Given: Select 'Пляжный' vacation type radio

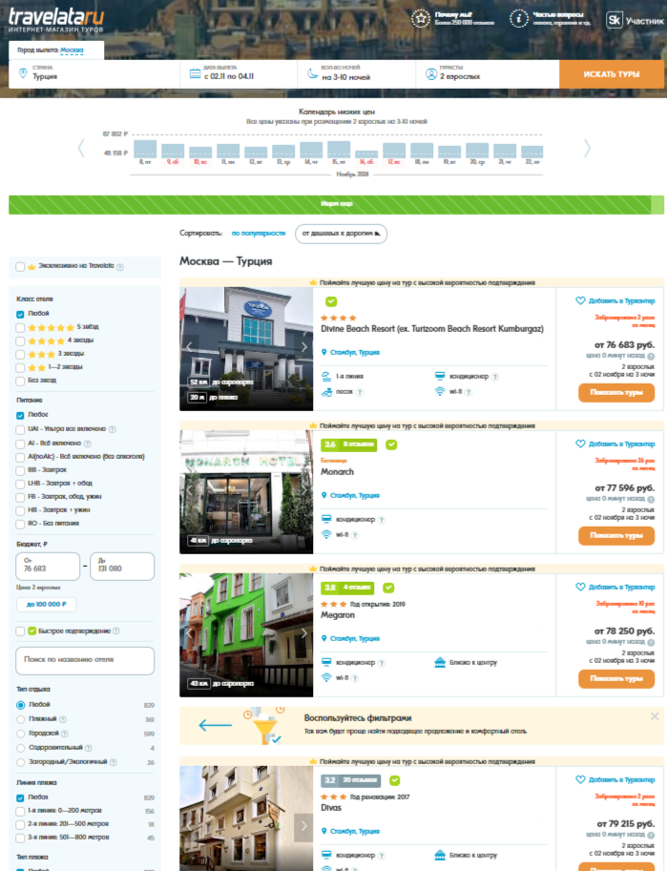Looking at the screenshot, I should (21, 719).
